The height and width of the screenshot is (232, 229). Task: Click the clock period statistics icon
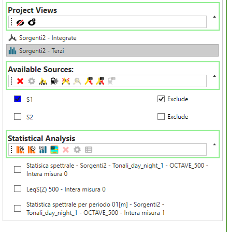32,149
